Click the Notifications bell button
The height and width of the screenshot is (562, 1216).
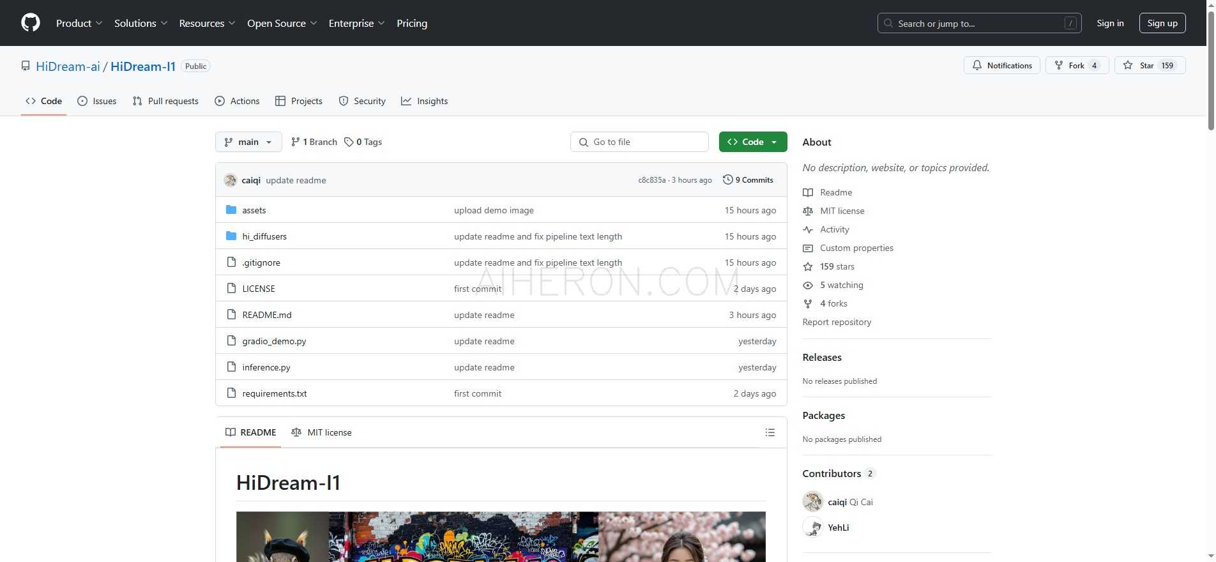point(1001,65)
